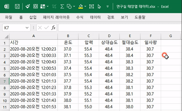Click the Freeze Panes table icon
Image resolution: width=182 pixels, height=111 pixels.
click(x=43, y=6)
